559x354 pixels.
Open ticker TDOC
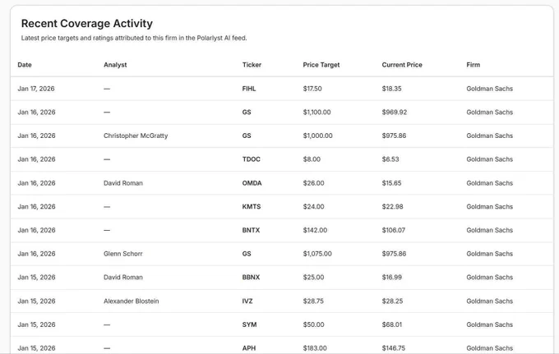tap(252, 159)
